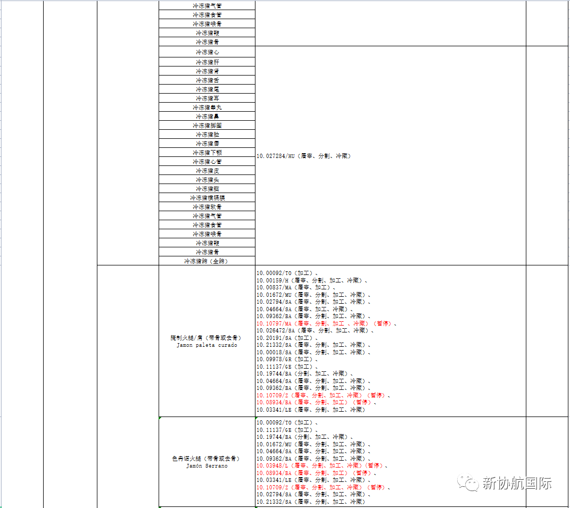Image resolution: width=570 pixels, height=508 pixels.
Task: Click the WeChat logo watermark icon
Action: pyautogui.click(x=468, y=483)
